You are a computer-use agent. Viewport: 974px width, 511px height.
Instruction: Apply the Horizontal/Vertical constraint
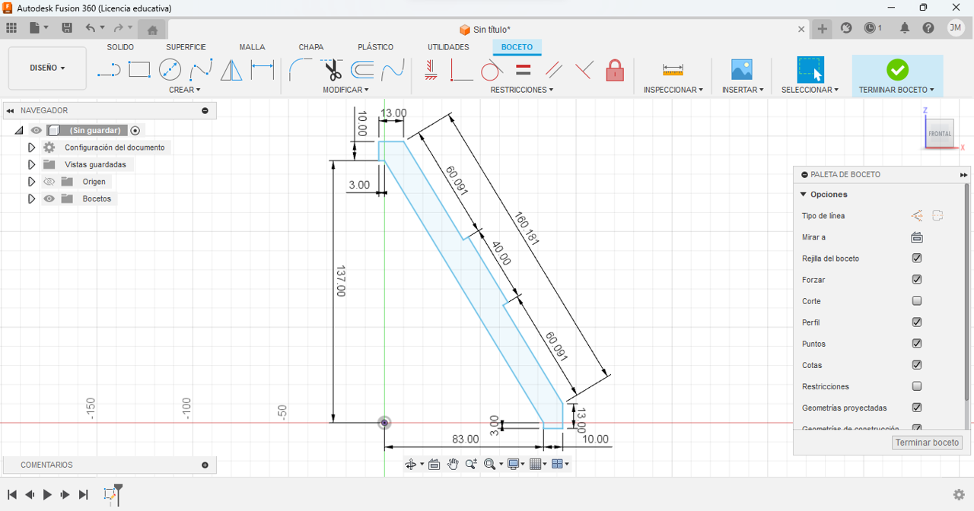(x=431, y=70)
